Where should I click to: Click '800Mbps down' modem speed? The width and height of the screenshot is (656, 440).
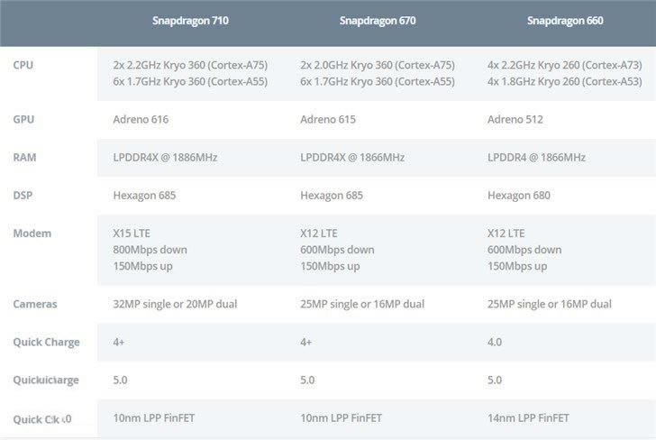[x=150, y=250]
